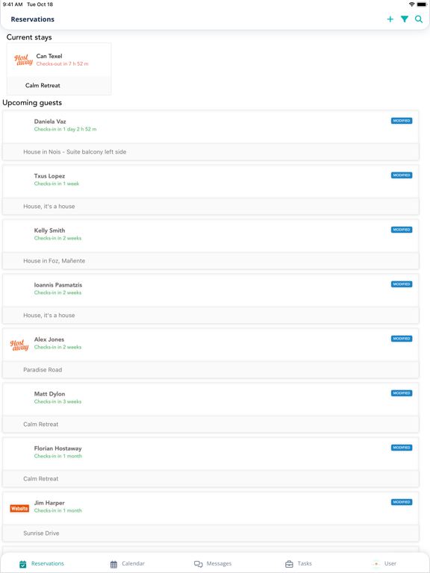The image size is (430, 573).
Task: Click 'Checks-out in 7 h 52 m'
Action: tap(62, 63)
